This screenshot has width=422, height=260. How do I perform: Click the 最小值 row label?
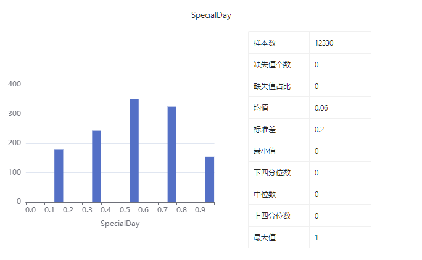click(x=265, y=151)
